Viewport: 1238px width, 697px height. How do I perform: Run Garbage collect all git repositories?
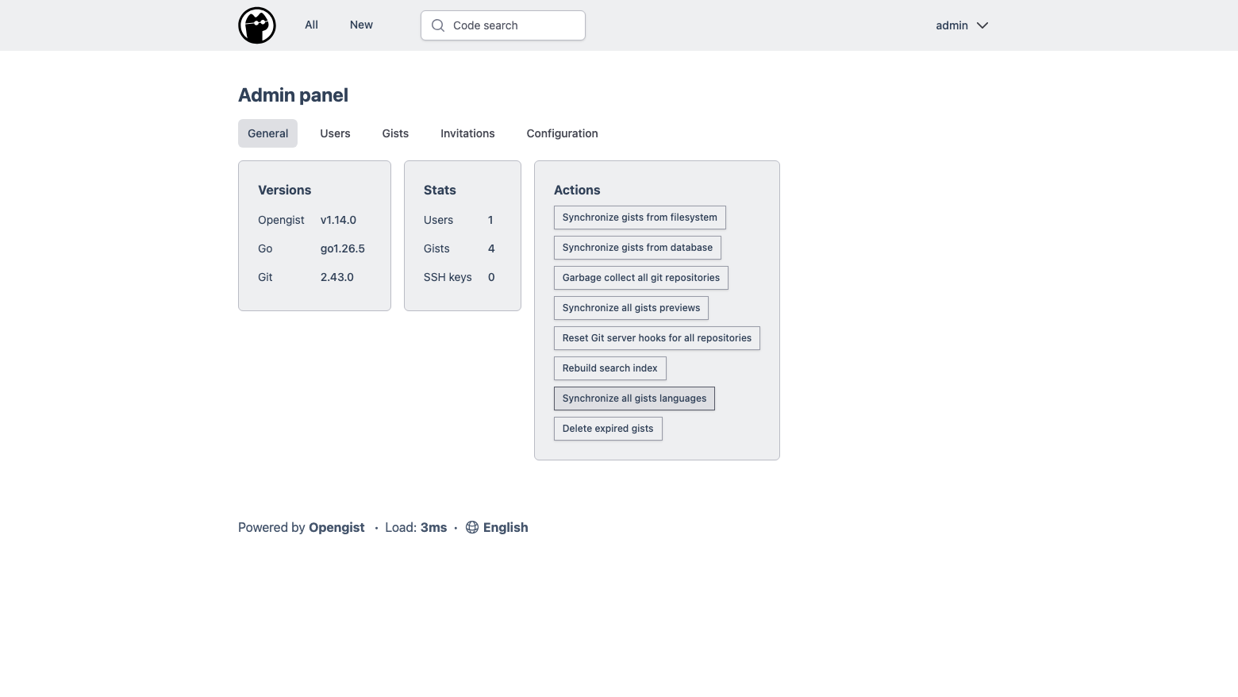(641, 278)
